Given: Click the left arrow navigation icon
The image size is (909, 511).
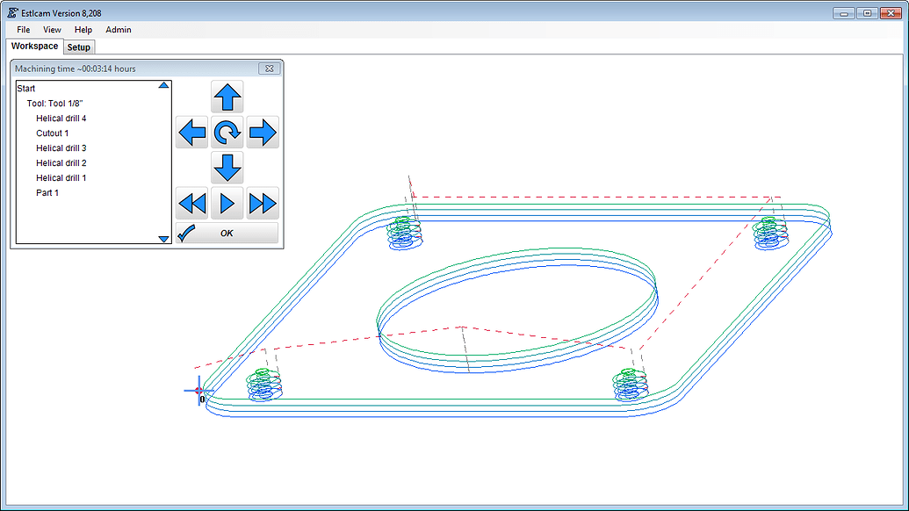Looking at the screenshot, I should [192, 132].
